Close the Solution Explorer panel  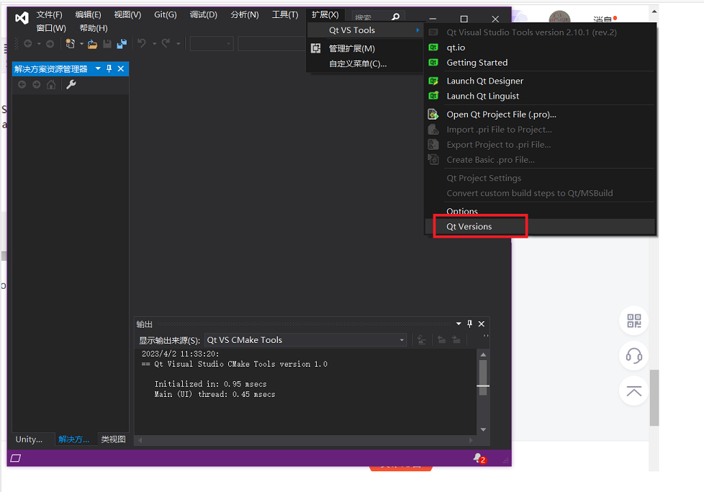tap(121, 68)
